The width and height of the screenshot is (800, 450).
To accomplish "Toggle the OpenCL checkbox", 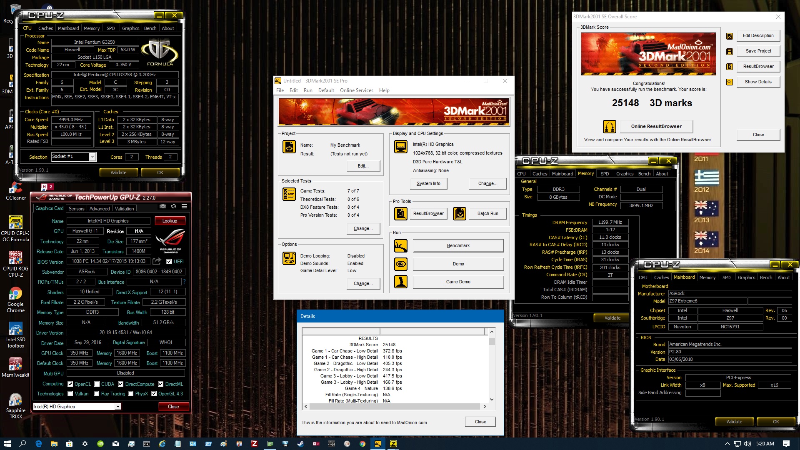I will (x=70, y=384).
